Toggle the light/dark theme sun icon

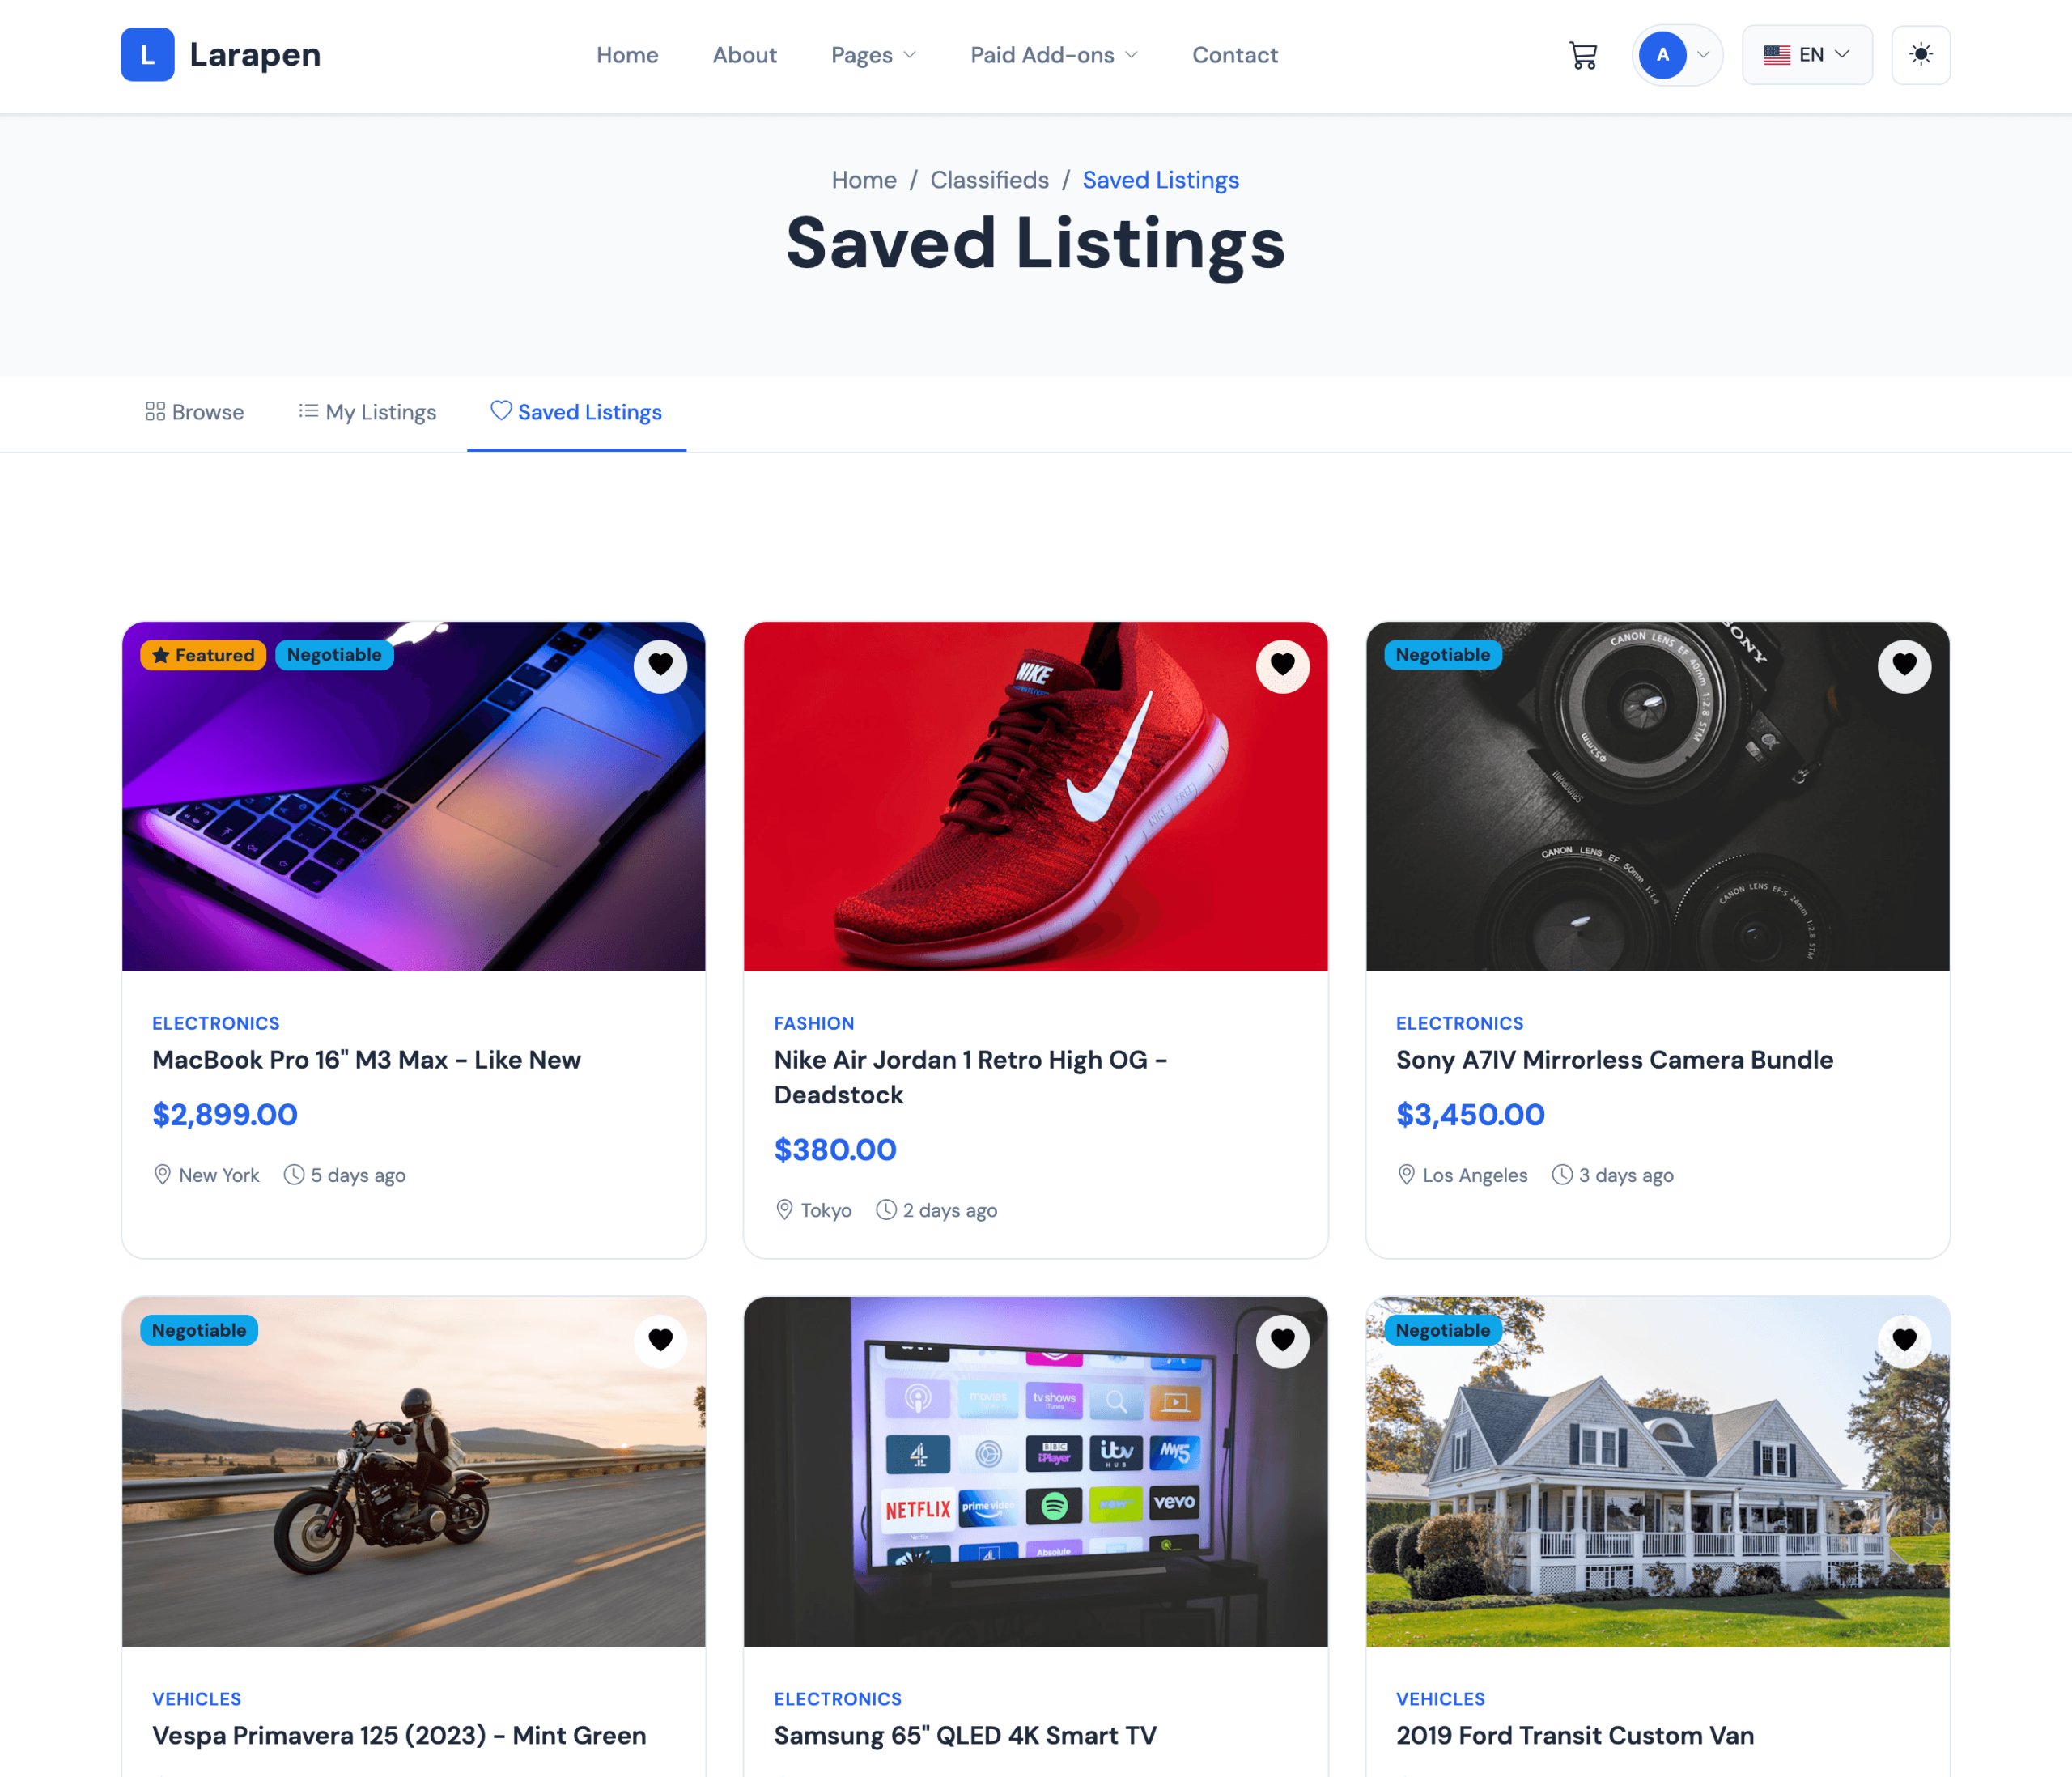click(x=1920, y=55)
